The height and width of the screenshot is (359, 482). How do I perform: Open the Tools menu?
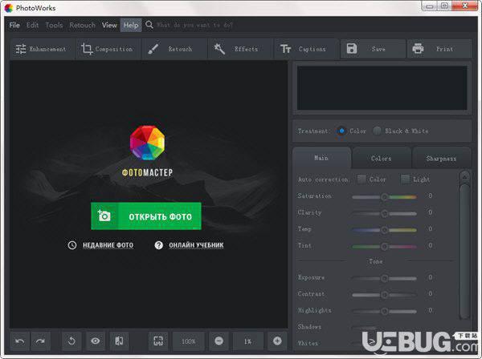point(54,25)
